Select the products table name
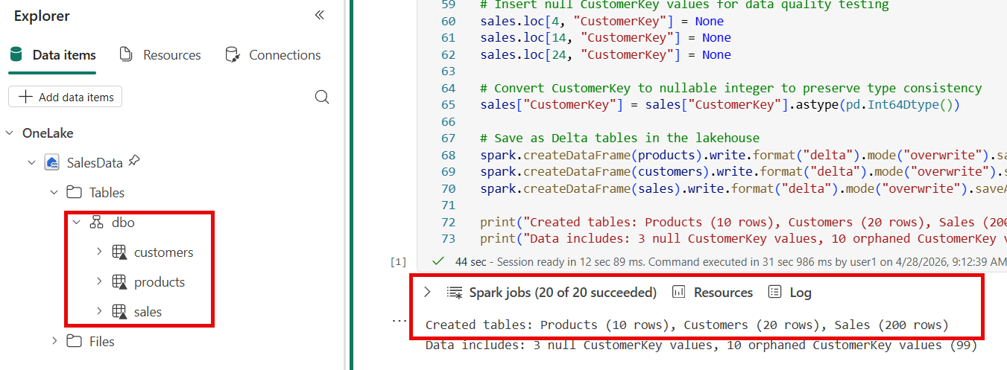 160,282
